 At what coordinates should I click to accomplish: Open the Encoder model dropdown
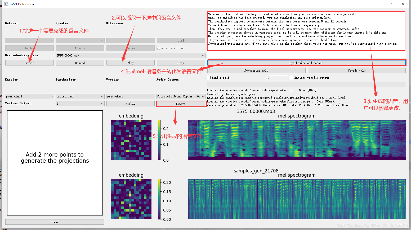pos(29,96)
